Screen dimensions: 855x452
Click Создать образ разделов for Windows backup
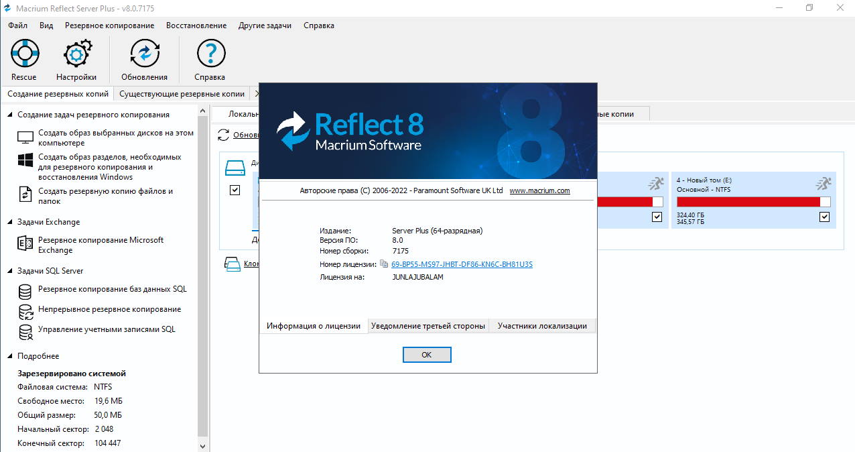click(x=110, y=167)
